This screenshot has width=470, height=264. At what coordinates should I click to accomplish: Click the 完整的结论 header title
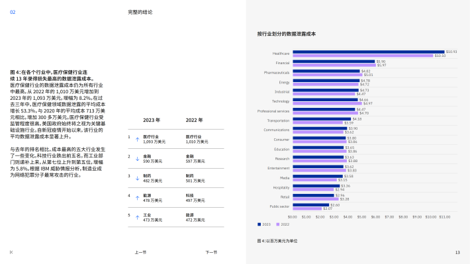(x=140, y=12)
